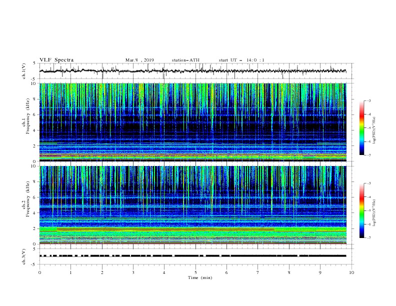Click the ch.1 color bar log(PSD) label
Screen dimensions: 396x306
pyautogui.click(x=374, y=130)
